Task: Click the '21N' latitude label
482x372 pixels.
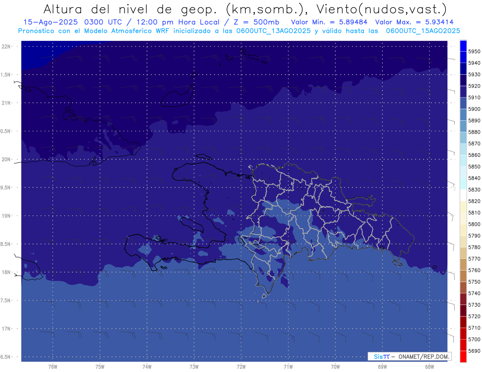Action: pos(6,103)
